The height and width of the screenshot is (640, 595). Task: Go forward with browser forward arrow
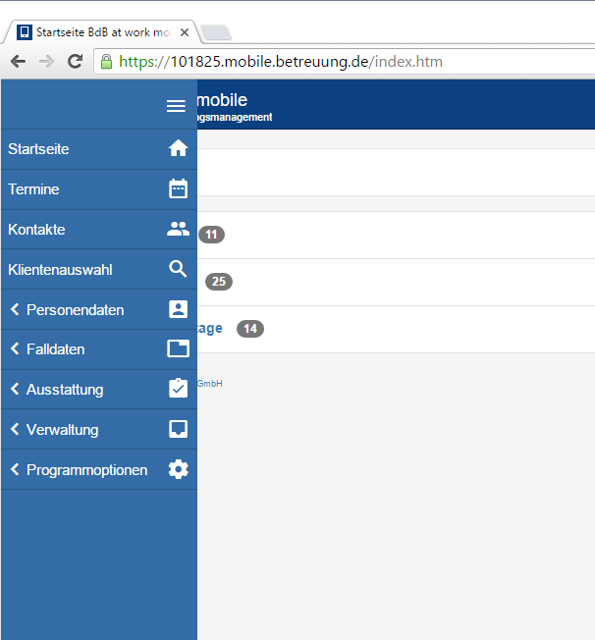tap(46, 62)
